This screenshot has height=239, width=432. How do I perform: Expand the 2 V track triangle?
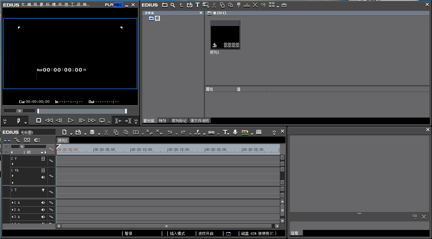13,164
